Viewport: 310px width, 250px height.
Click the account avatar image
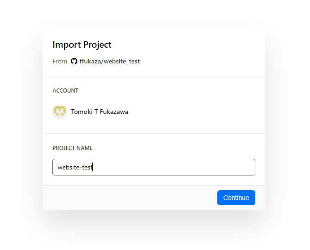[60, 112]
